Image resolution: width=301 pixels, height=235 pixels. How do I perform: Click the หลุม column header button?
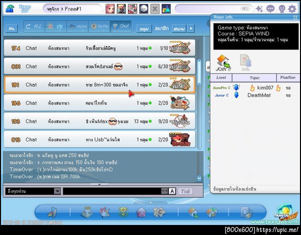[144, 29]
